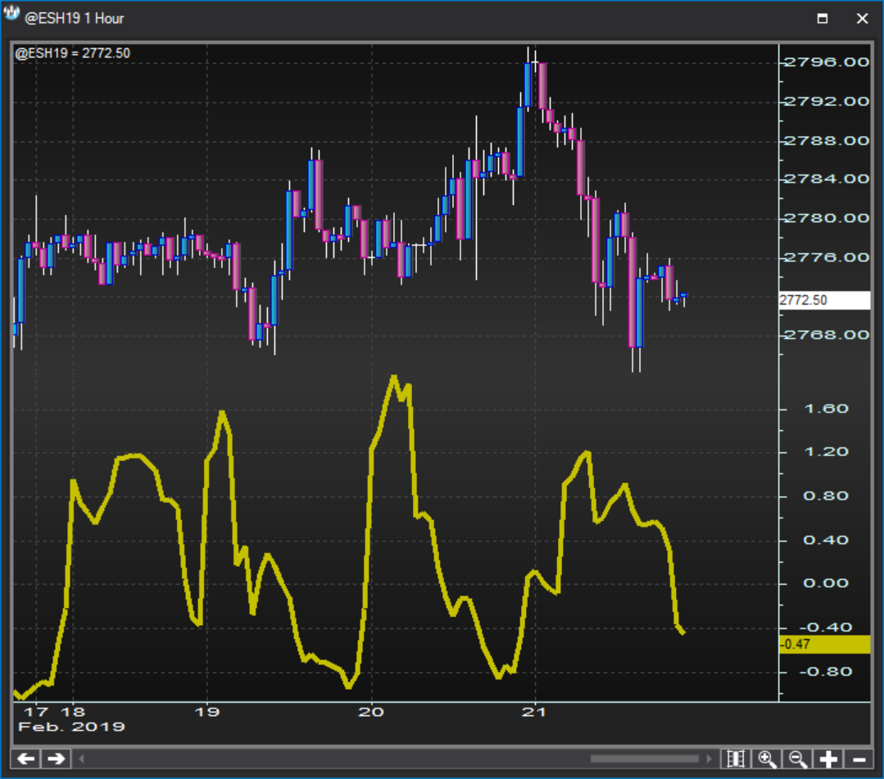Image resolution: width=884 pixels, height=779 pixels.
Task: Click the -0.80 indicator axis label
Action: [826, 672]
